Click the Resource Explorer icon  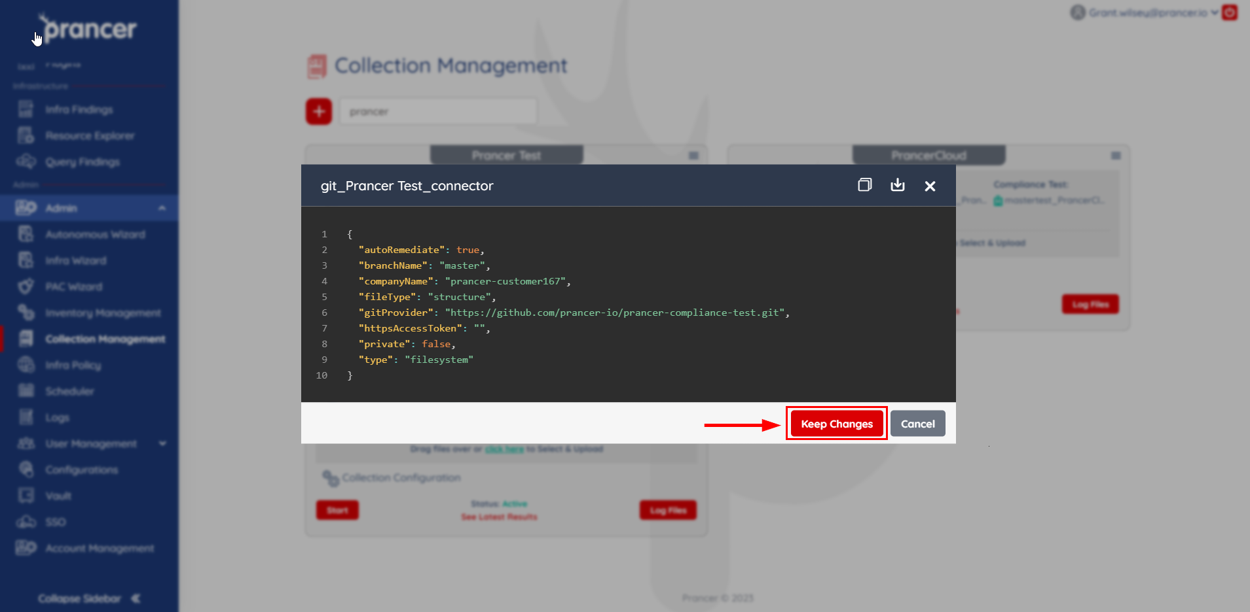26,136
